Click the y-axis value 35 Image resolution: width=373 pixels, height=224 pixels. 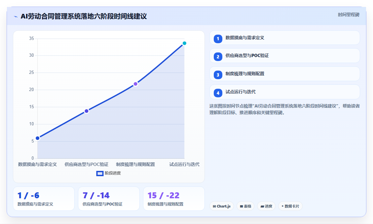click(x=31, y=39)
